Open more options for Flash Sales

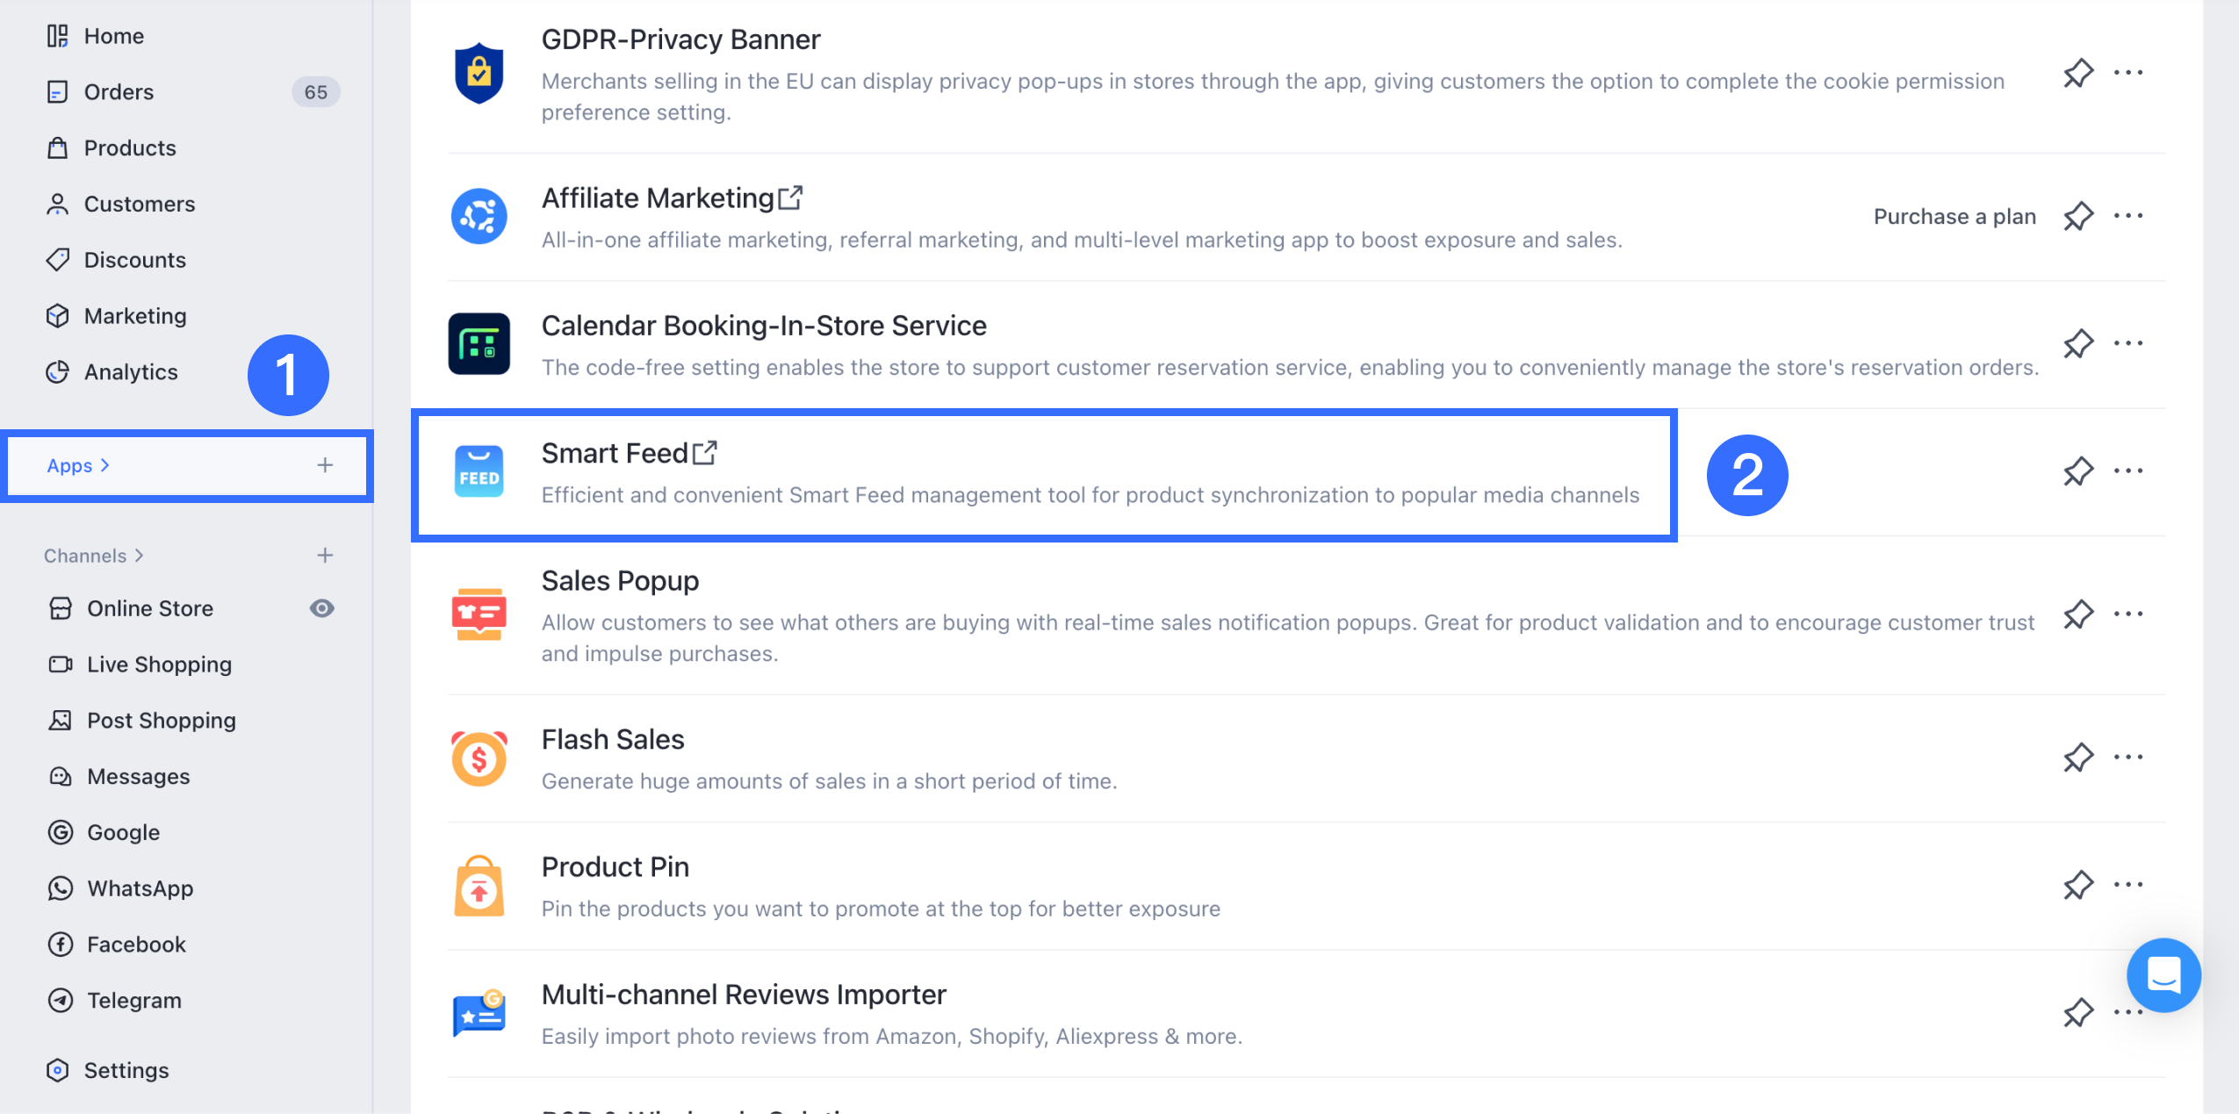(x=2127, y=757)
